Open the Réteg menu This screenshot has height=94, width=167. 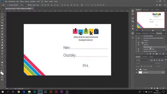[22, 2]
